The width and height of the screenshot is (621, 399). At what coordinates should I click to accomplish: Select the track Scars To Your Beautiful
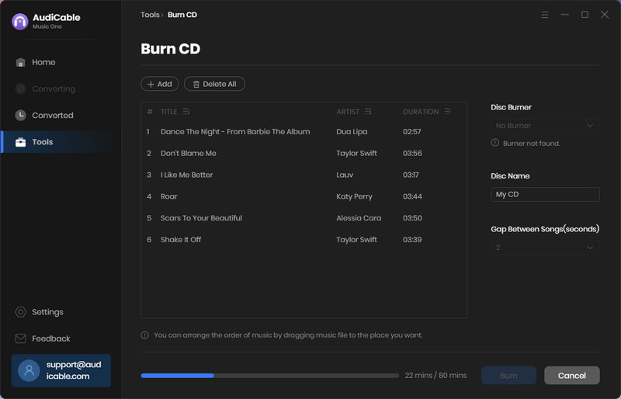point(201,218)
